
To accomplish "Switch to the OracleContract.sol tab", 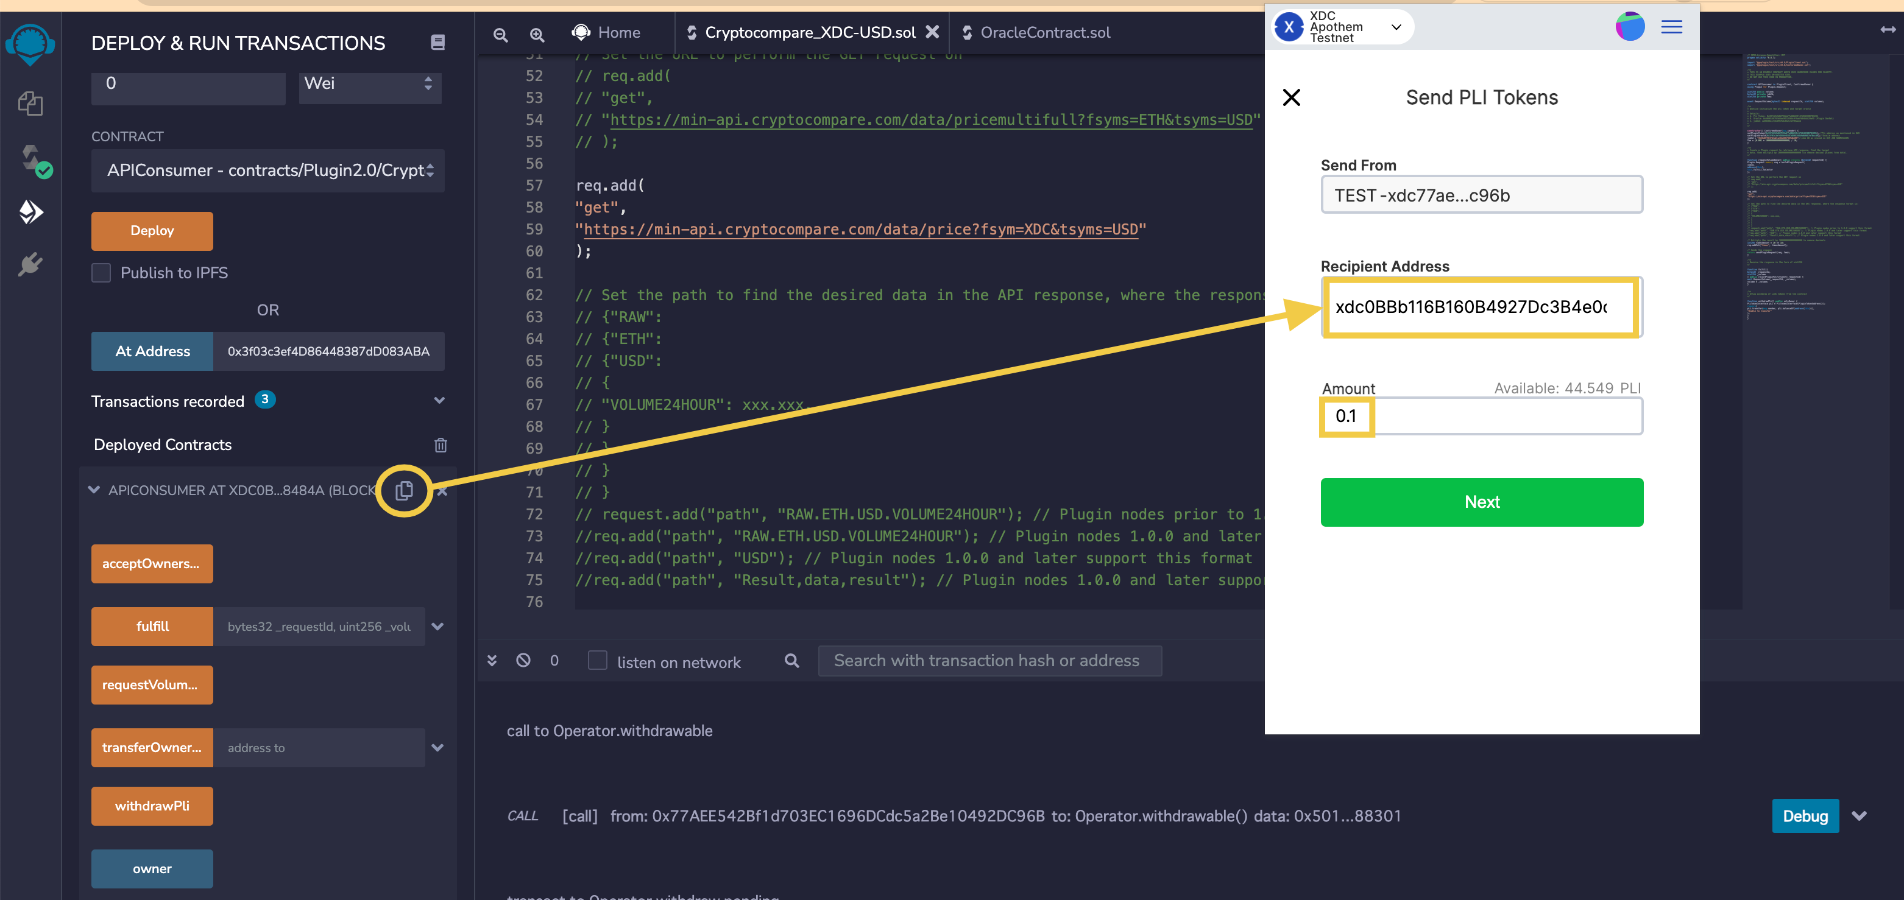I will [x=1045, y=32].
